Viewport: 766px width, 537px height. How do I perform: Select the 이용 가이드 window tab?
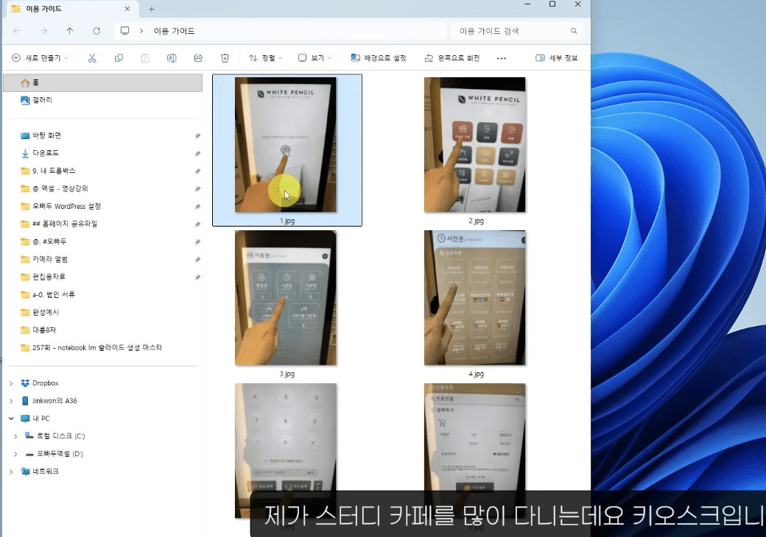pyautogui.click(x=71, y=9)
